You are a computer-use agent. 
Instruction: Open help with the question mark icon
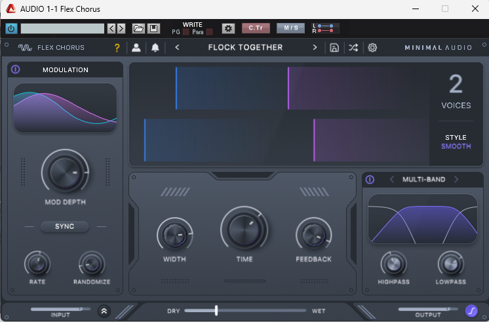(x=117, y=48)
